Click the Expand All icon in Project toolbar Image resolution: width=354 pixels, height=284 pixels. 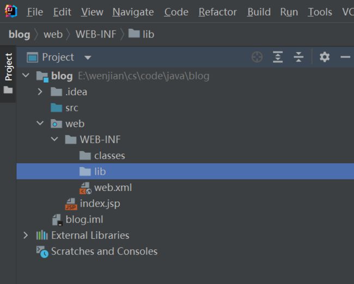coord(278,57)
